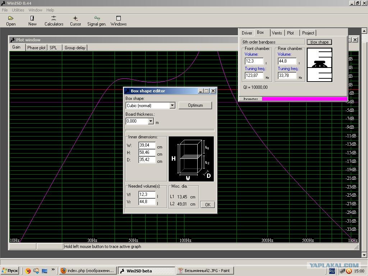Select the Group delay tab
The height and width of the screenshot is (276, 368).
pyautogui.click(x=75, y=47)
